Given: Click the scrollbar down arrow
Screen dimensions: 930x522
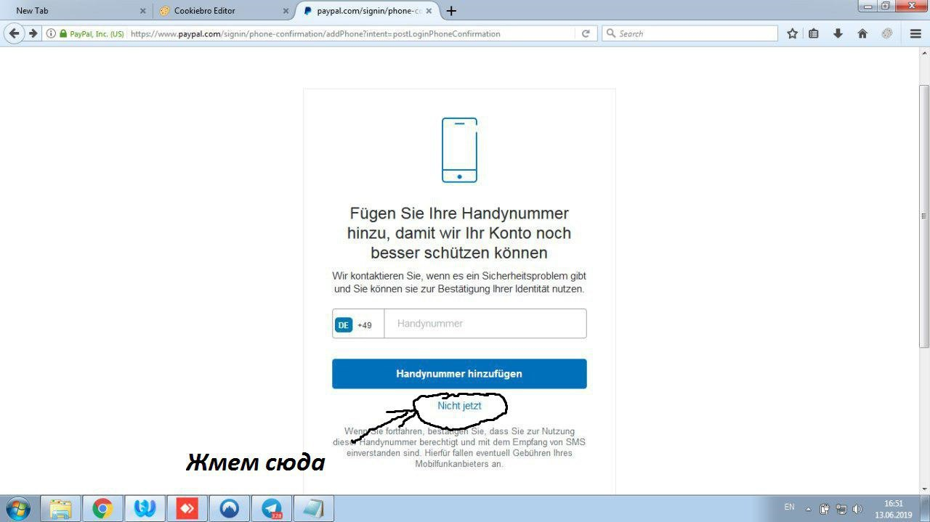Looking at the screenshot, I should pos(923,489).
